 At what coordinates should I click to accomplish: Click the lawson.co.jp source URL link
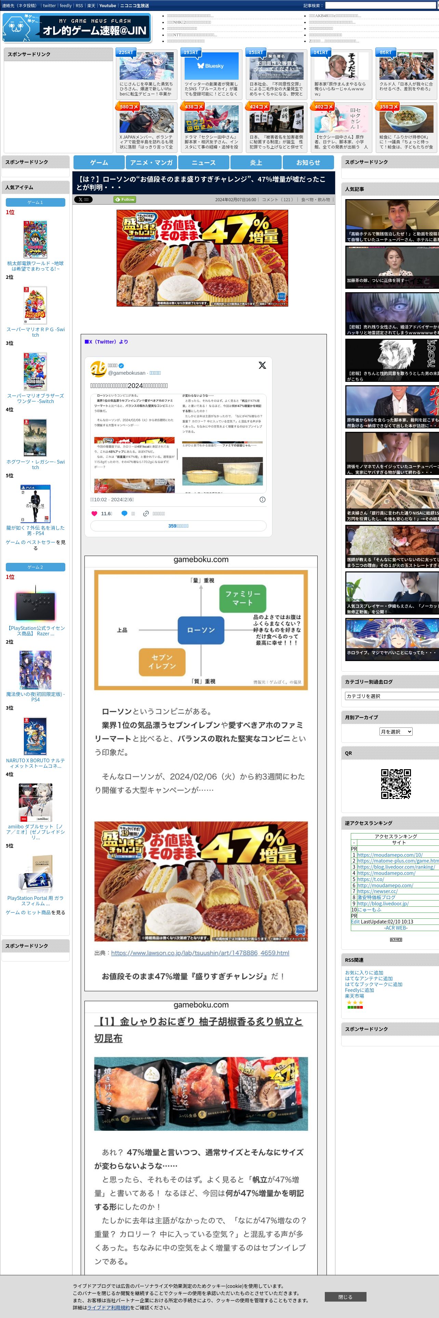[x=200, y=953]
